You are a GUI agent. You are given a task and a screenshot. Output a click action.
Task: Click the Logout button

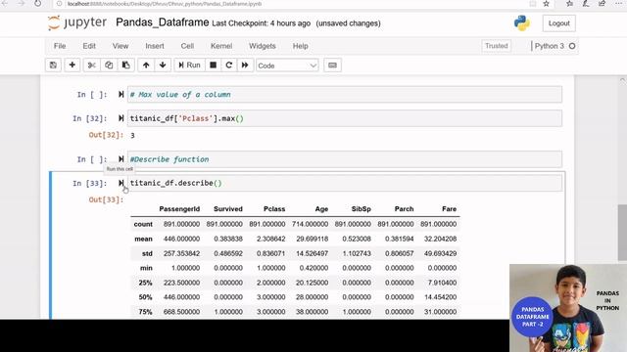(x=559, y=23)
